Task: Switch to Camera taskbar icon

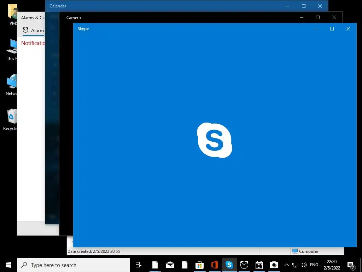Action: [x=274, y=265]
